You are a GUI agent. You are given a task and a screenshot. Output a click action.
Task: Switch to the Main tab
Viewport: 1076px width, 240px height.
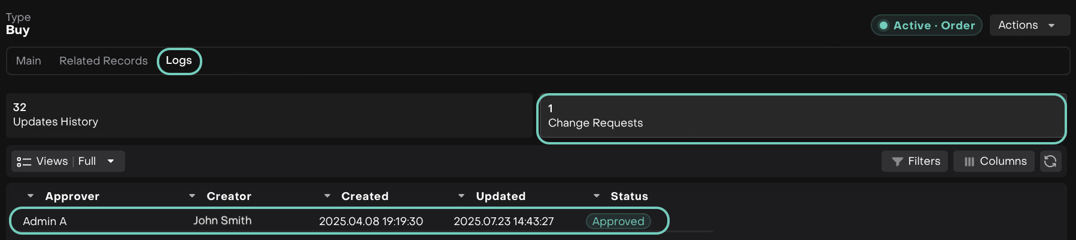[29, 61]
